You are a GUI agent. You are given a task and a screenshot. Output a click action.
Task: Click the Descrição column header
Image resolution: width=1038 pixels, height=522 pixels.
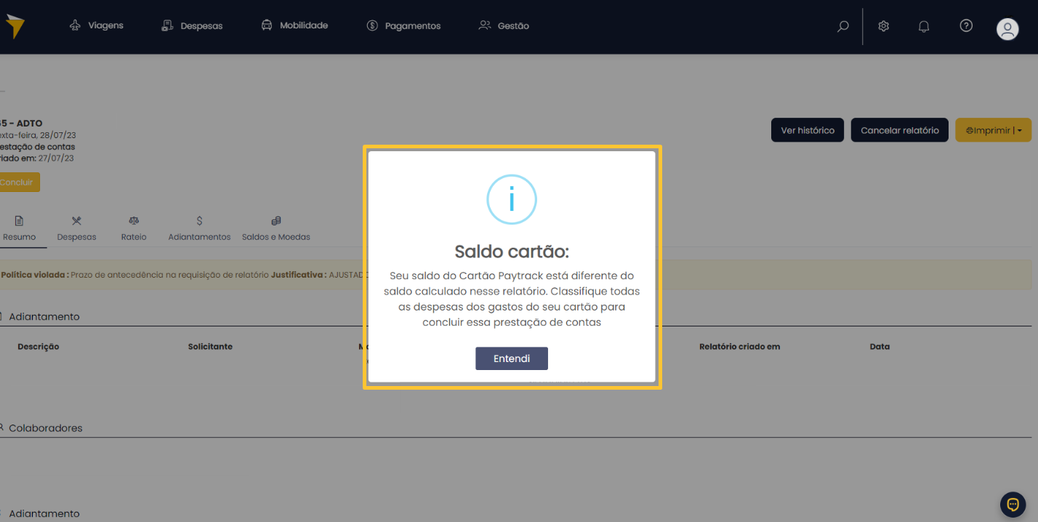(x=39, y=347)
